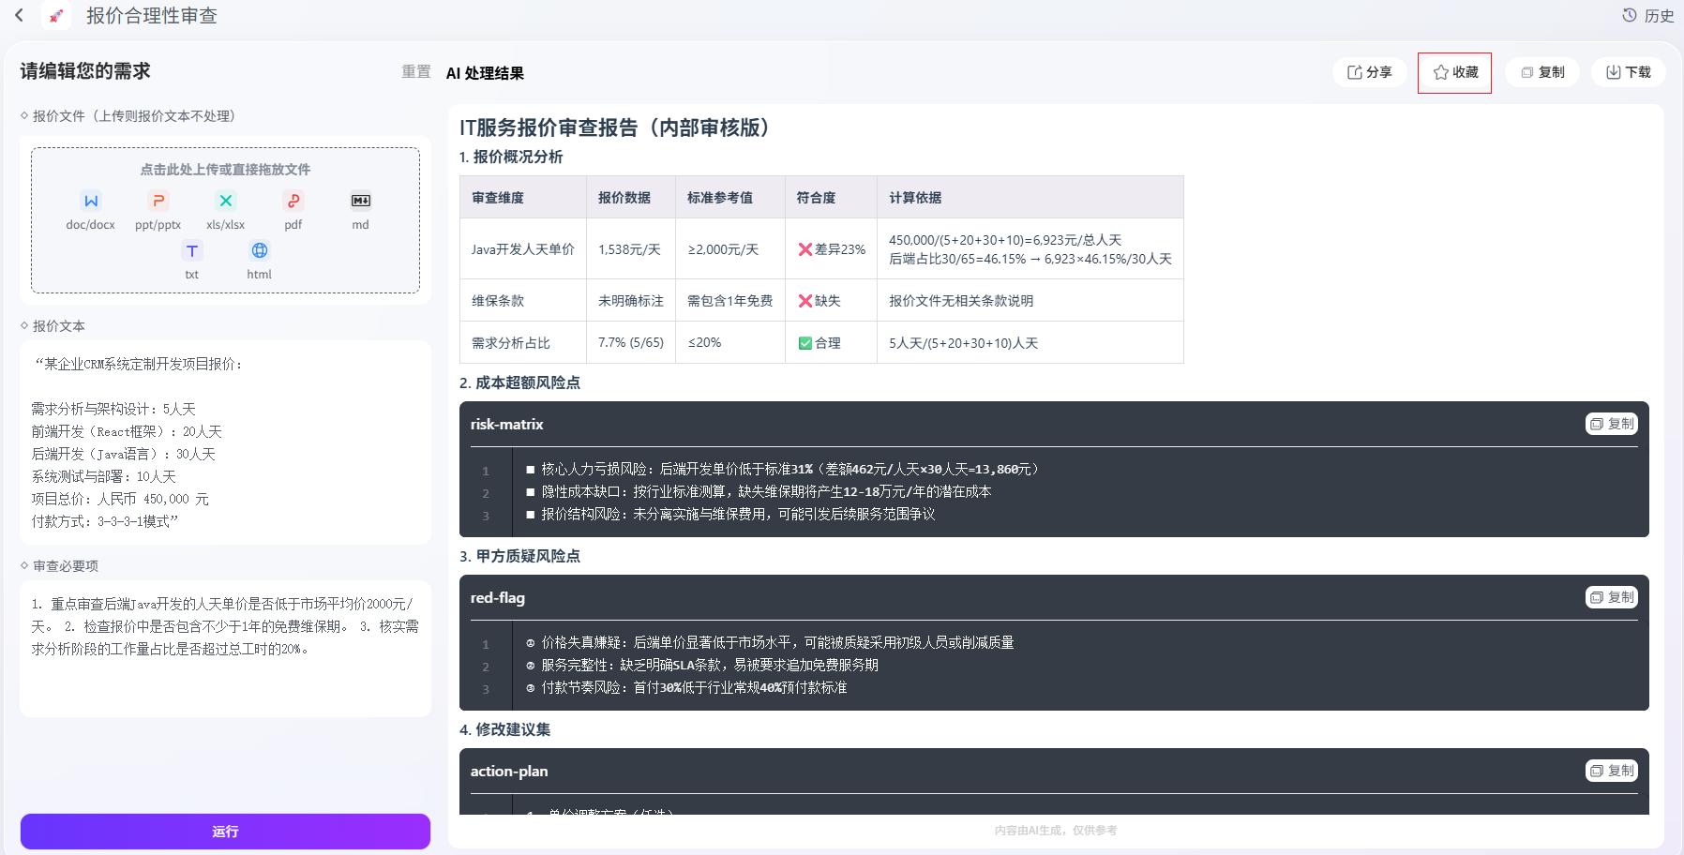Select xls/xlsx upload file type icon

click(226, 201)
